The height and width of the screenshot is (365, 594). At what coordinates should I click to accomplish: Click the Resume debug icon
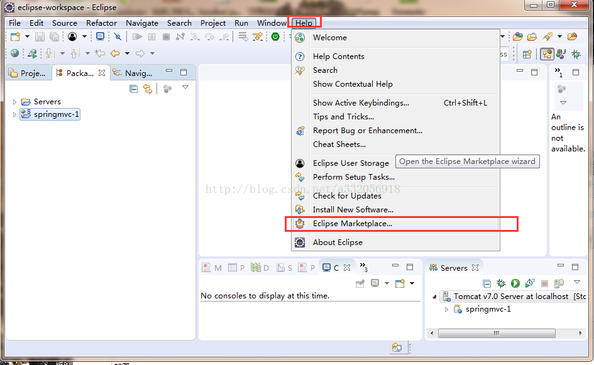(137, 36)
